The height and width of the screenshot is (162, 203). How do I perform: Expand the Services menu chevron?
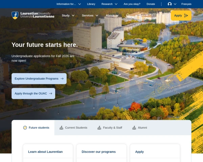[97, 16]
